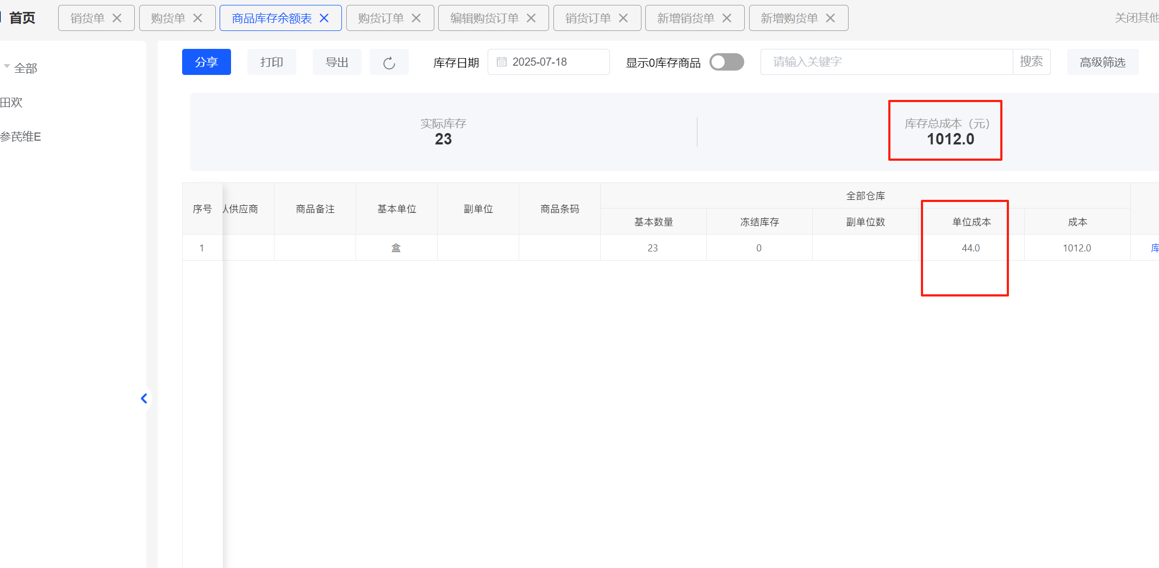Focus the 请输入关键字 search box
This screenshot has height=568, width=1159.
point(887,62)
